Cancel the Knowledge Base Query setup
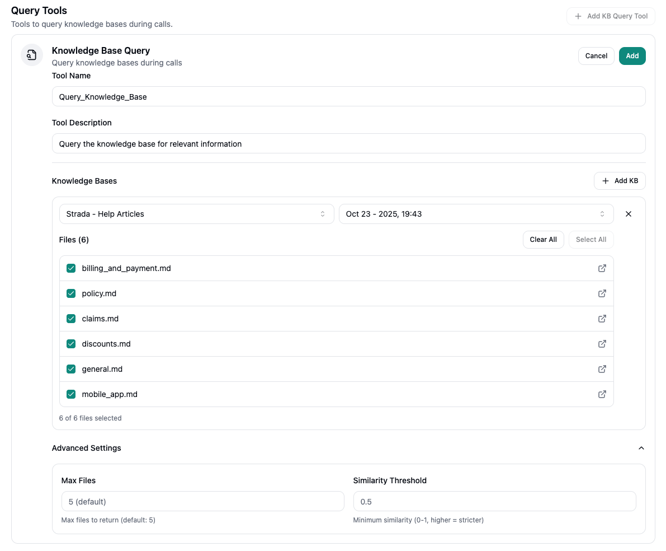The height and width of the screenshot is (551, 666). [596, 55]
